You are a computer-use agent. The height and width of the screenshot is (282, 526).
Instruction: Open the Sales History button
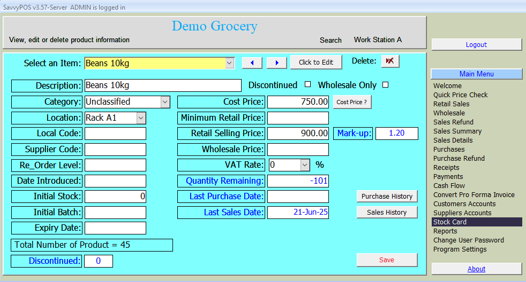(x=387, y=213)
